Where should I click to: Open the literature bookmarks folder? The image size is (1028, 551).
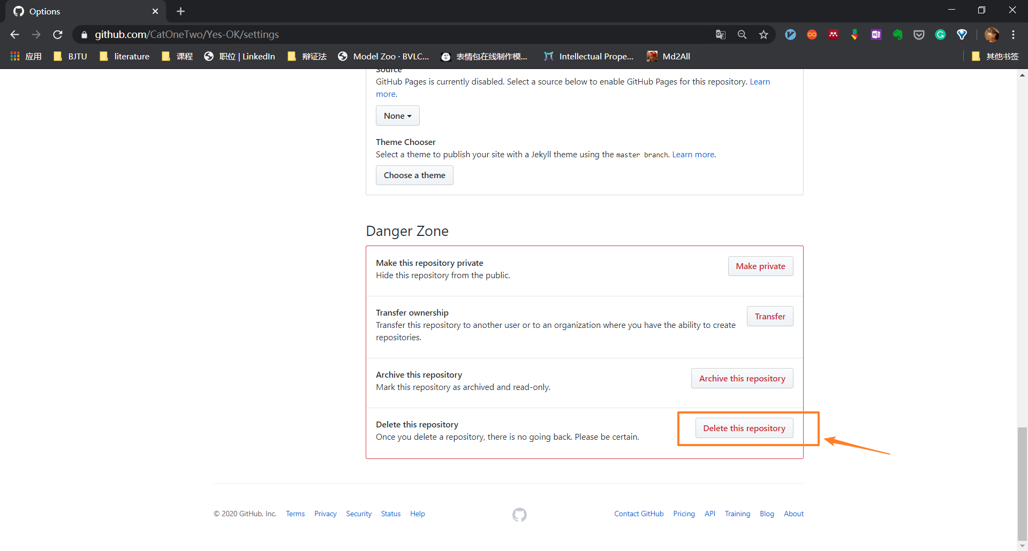pyautogui.click(x=125, y=56)
